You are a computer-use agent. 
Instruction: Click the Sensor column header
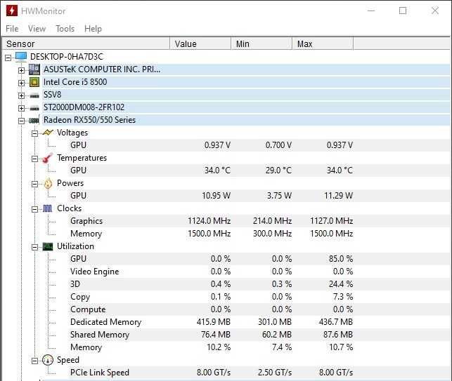click(86, 44)
